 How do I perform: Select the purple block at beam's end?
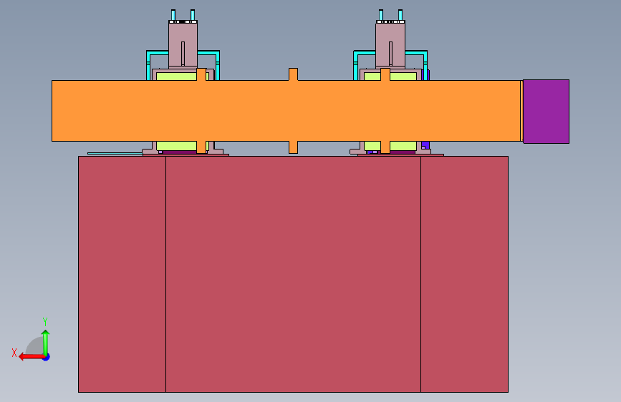point(546,112)
